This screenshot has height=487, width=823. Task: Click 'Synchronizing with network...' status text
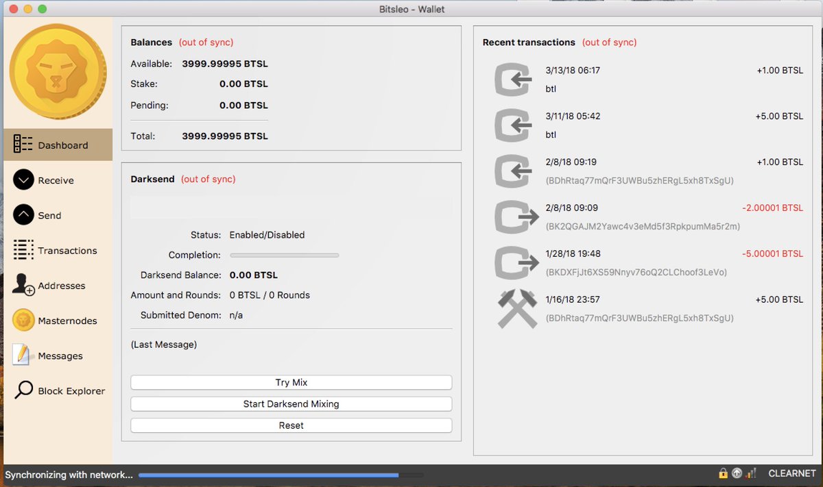point(69,475)
